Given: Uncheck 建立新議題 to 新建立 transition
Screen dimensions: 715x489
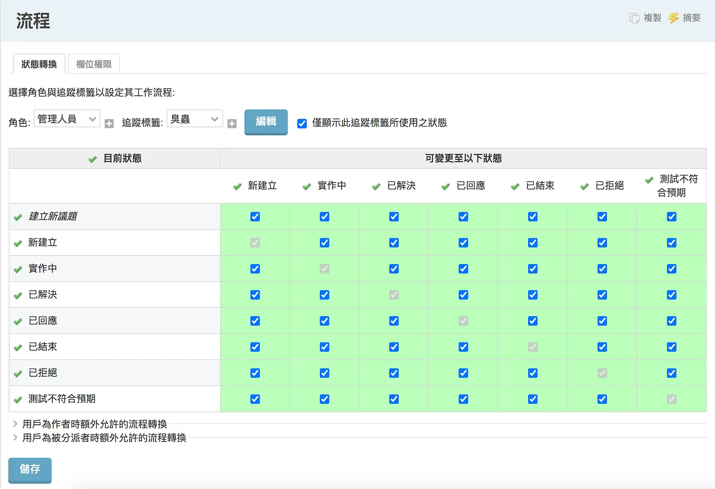Looking at the screenshot, I should (255, 217).
